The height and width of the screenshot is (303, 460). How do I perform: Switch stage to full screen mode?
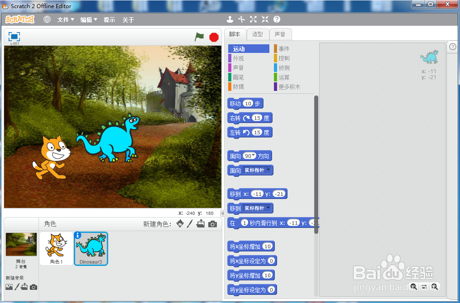point(14,37)
